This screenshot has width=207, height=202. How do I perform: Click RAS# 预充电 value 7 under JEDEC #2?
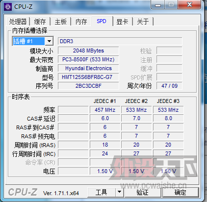136,136
